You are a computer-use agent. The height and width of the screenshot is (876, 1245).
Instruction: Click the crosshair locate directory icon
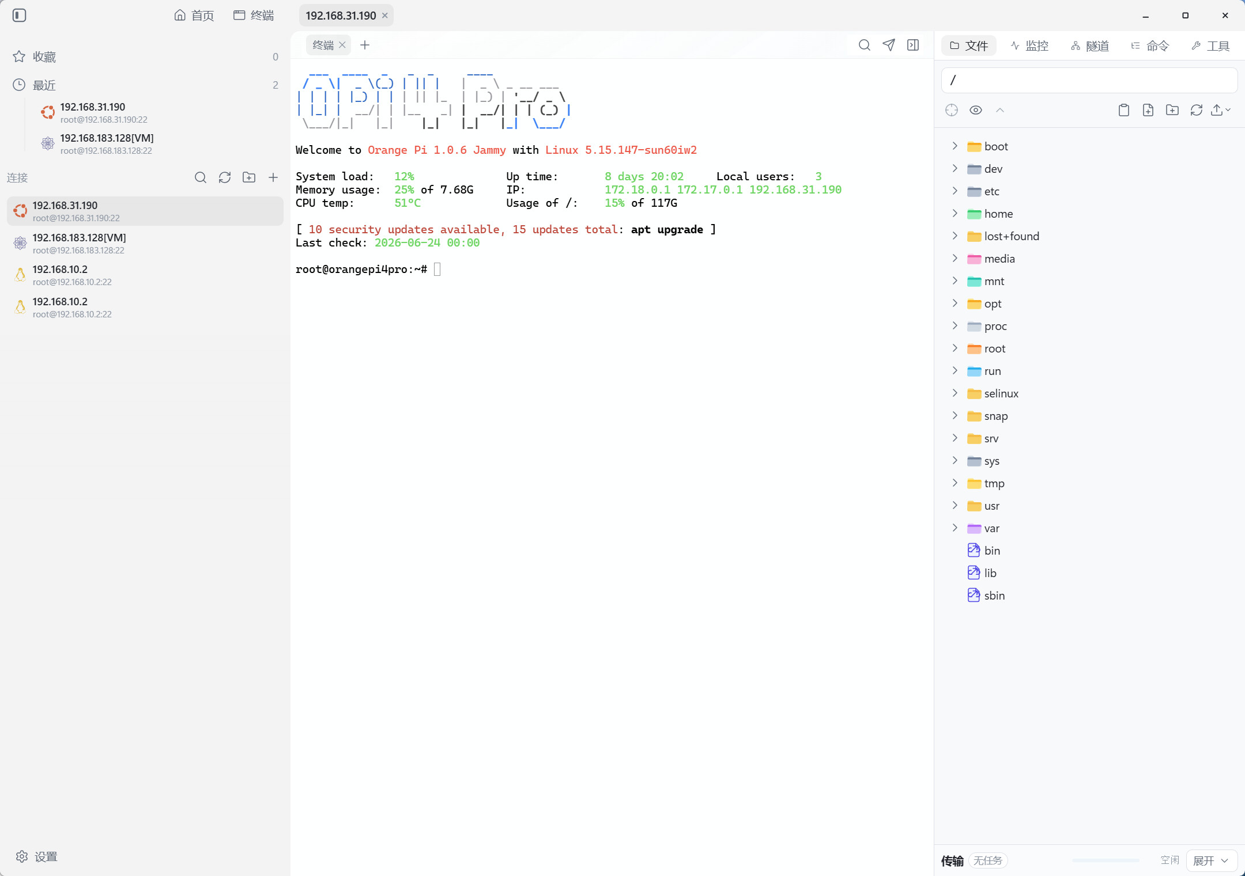[x=952, y=110]
